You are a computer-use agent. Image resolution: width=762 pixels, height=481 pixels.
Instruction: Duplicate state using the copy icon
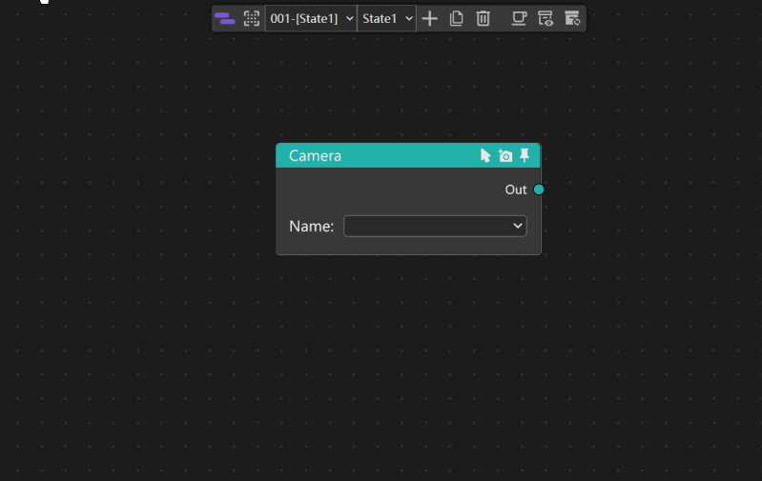[456, 18]
